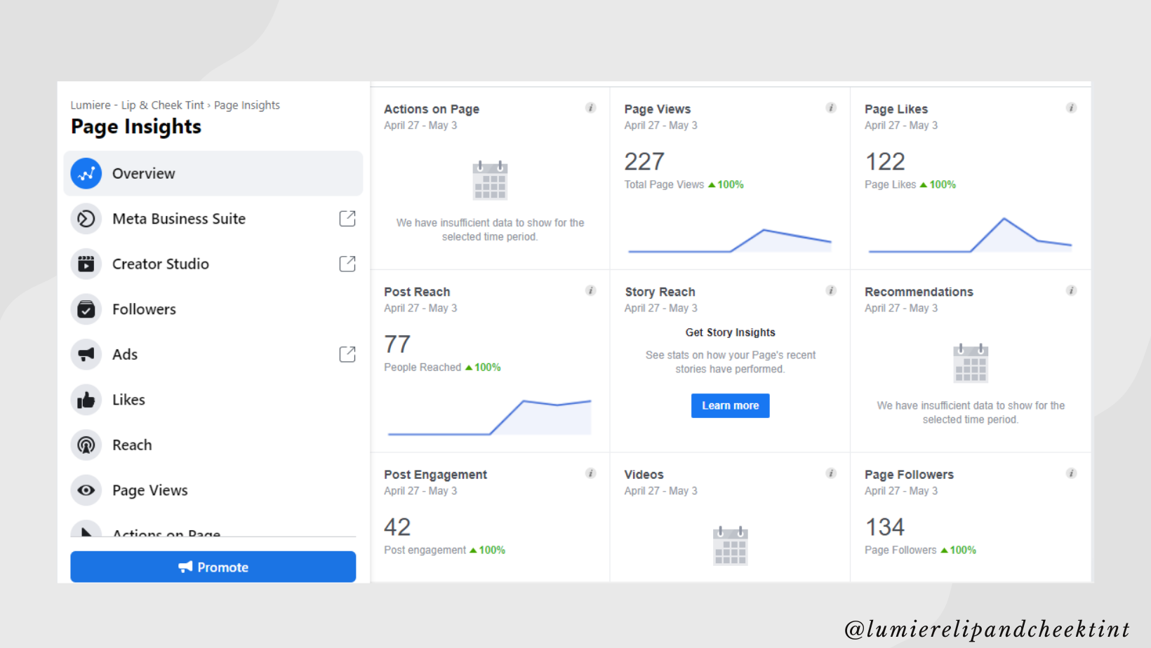The height and width of the screenshot is (648, 1151).
Task: Click Page Insights breadcrumb link
Action: point(247,105)
